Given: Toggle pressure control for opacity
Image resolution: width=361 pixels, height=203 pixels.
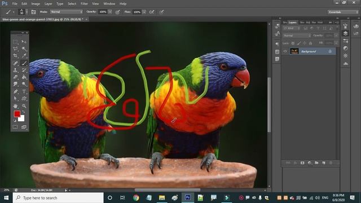Looking at the screenshot, I should pyautogui.click(x=118, y=12).
